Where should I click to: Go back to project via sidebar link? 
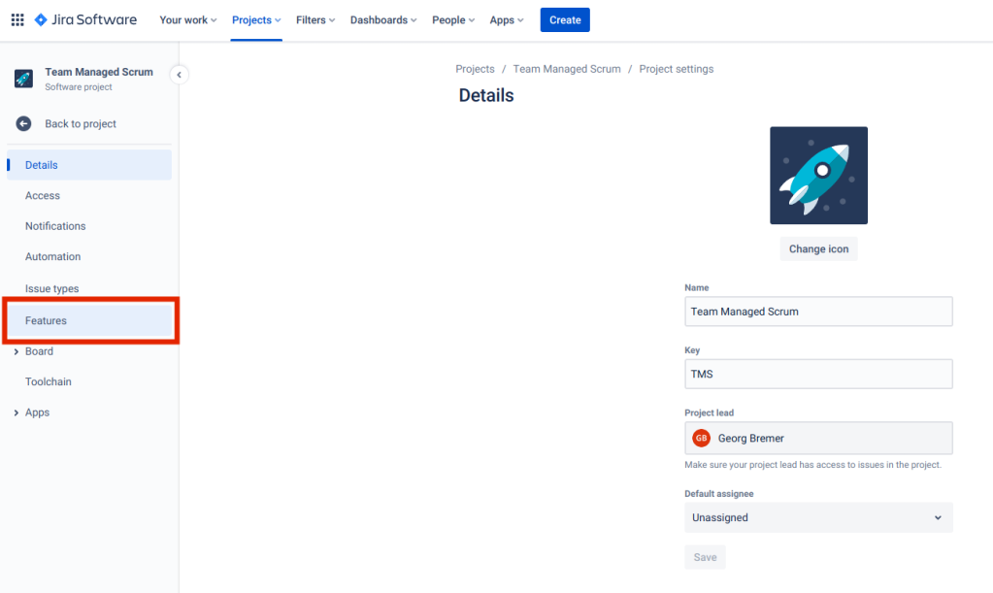(81, 124)
